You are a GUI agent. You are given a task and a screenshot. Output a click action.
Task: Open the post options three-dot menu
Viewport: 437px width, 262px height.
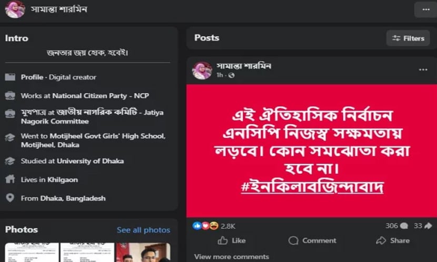coord(423,70)
